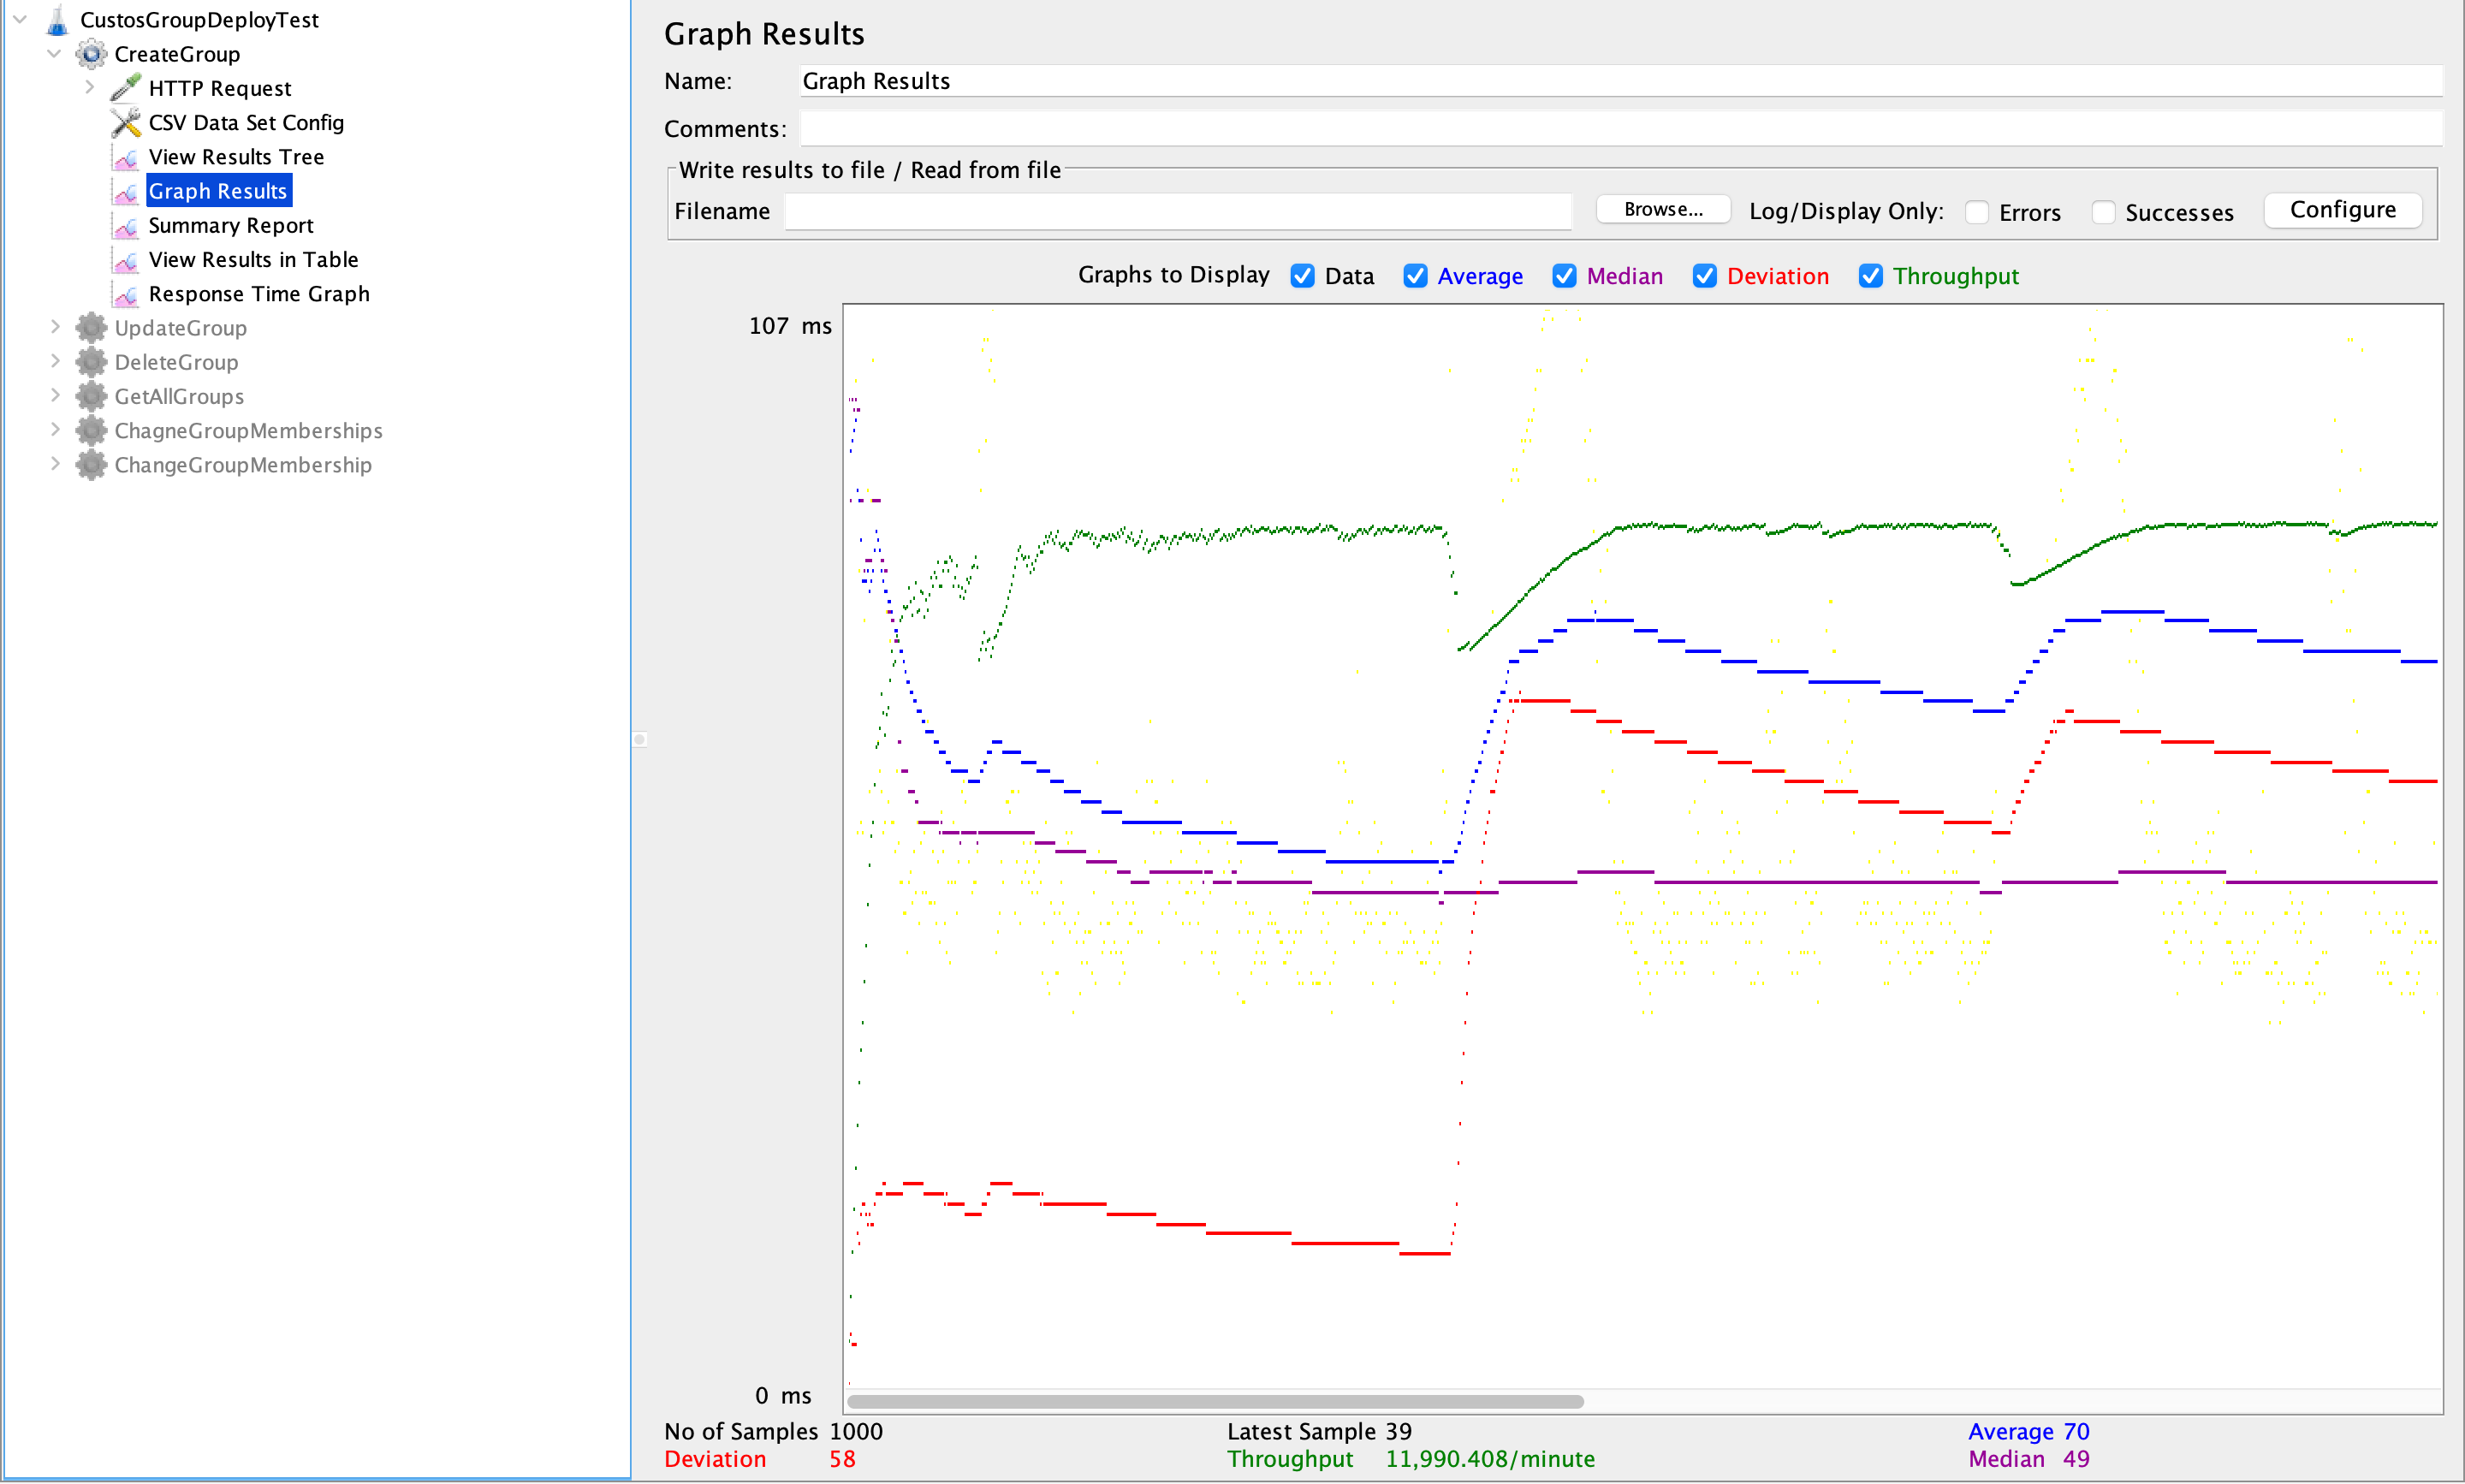2465x1484 pixels.
Task: Click the CustosGroupDeployTest flask icon
Action: coord(57,20)
